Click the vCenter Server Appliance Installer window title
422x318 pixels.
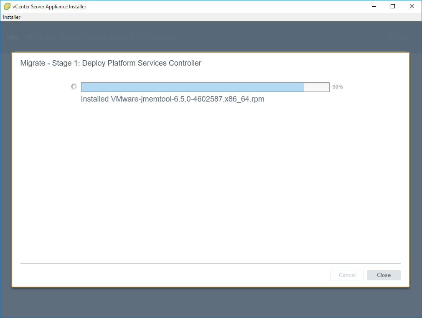[49, 6]
